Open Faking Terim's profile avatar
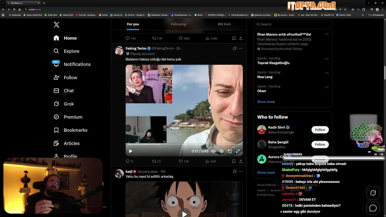The image size is (386, 217). coord(119,51)
